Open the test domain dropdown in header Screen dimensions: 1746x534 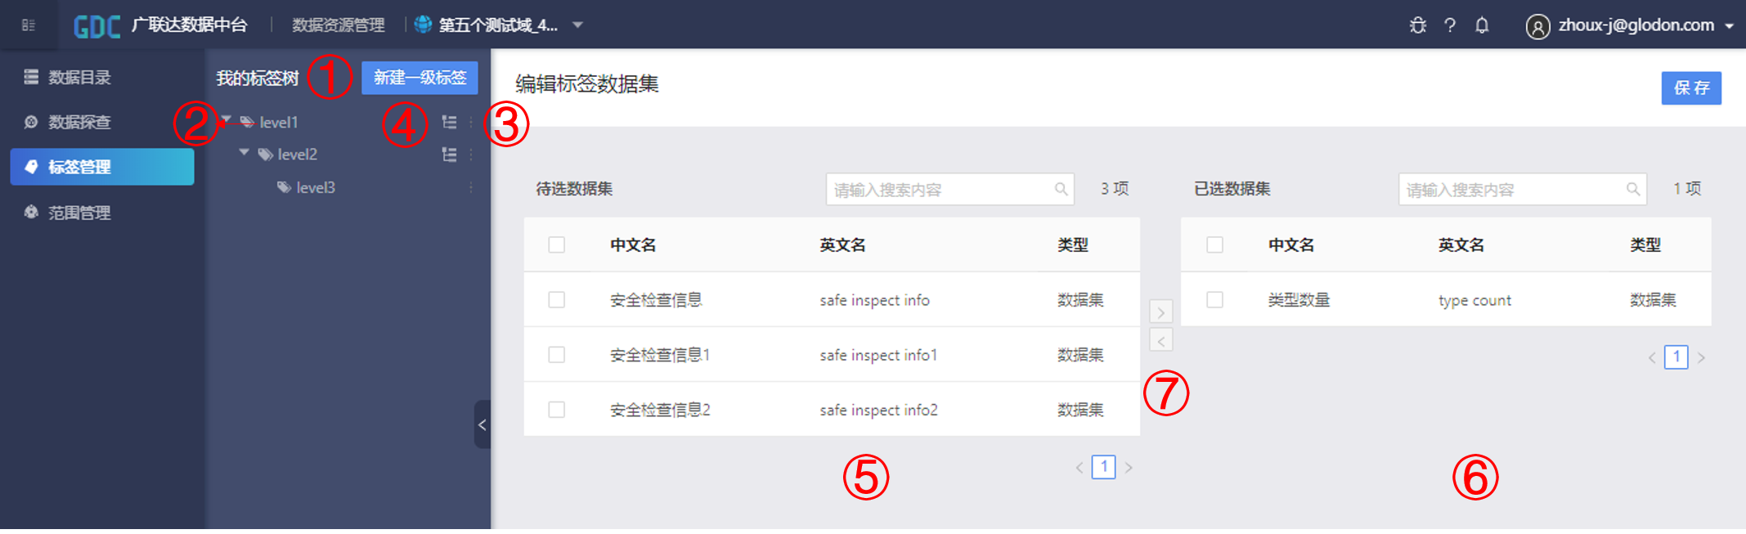click(x=577, y=25)
